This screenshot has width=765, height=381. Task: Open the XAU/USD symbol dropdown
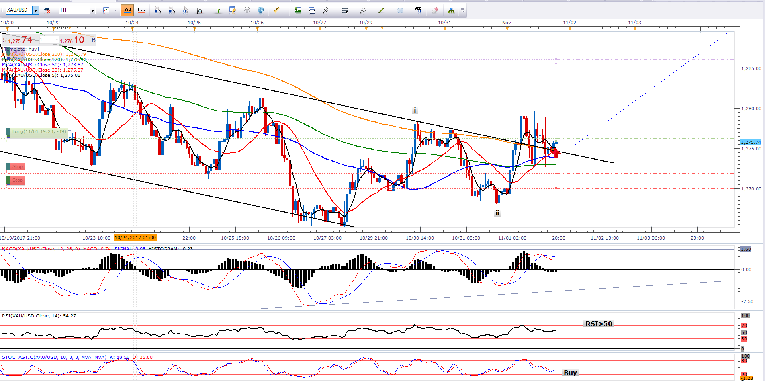click(35, 10)
